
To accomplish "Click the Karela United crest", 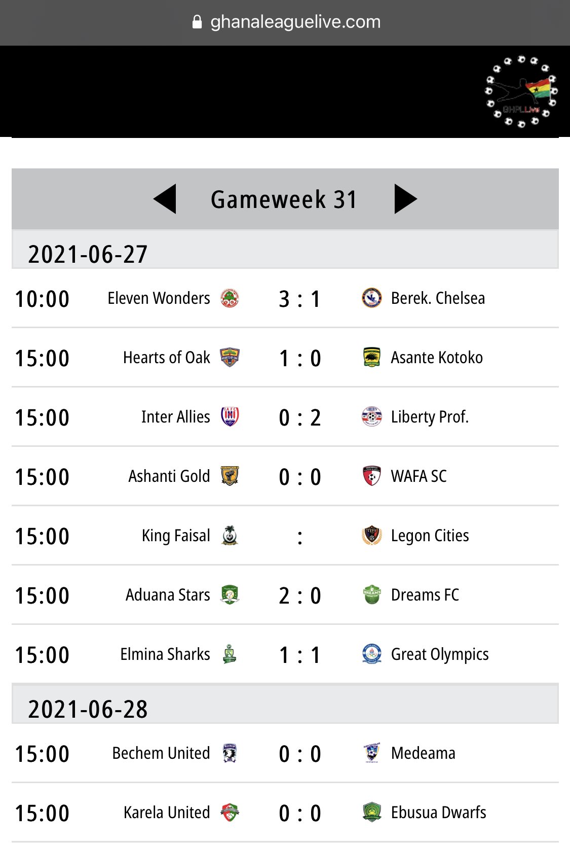I will coord(230,813).
